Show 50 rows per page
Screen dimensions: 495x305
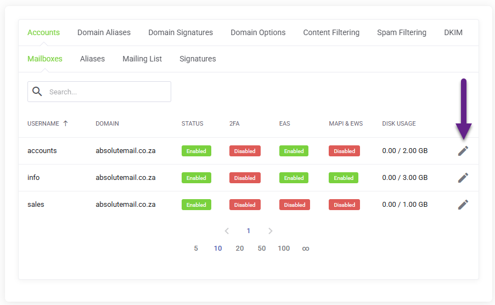pyautogui.click(x=262, y=248)
